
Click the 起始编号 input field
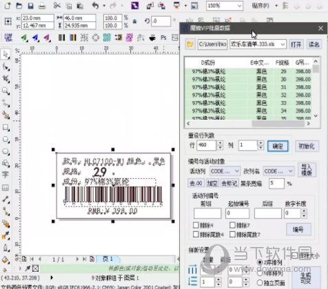tap(238, 213)
